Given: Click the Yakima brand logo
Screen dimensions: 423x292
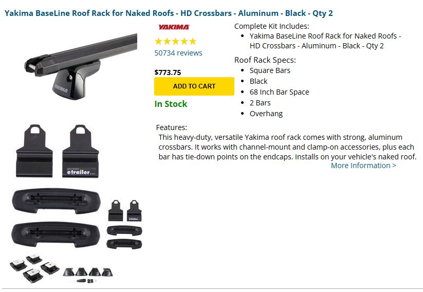Looking at the screenshot, I should pos(174,27).
